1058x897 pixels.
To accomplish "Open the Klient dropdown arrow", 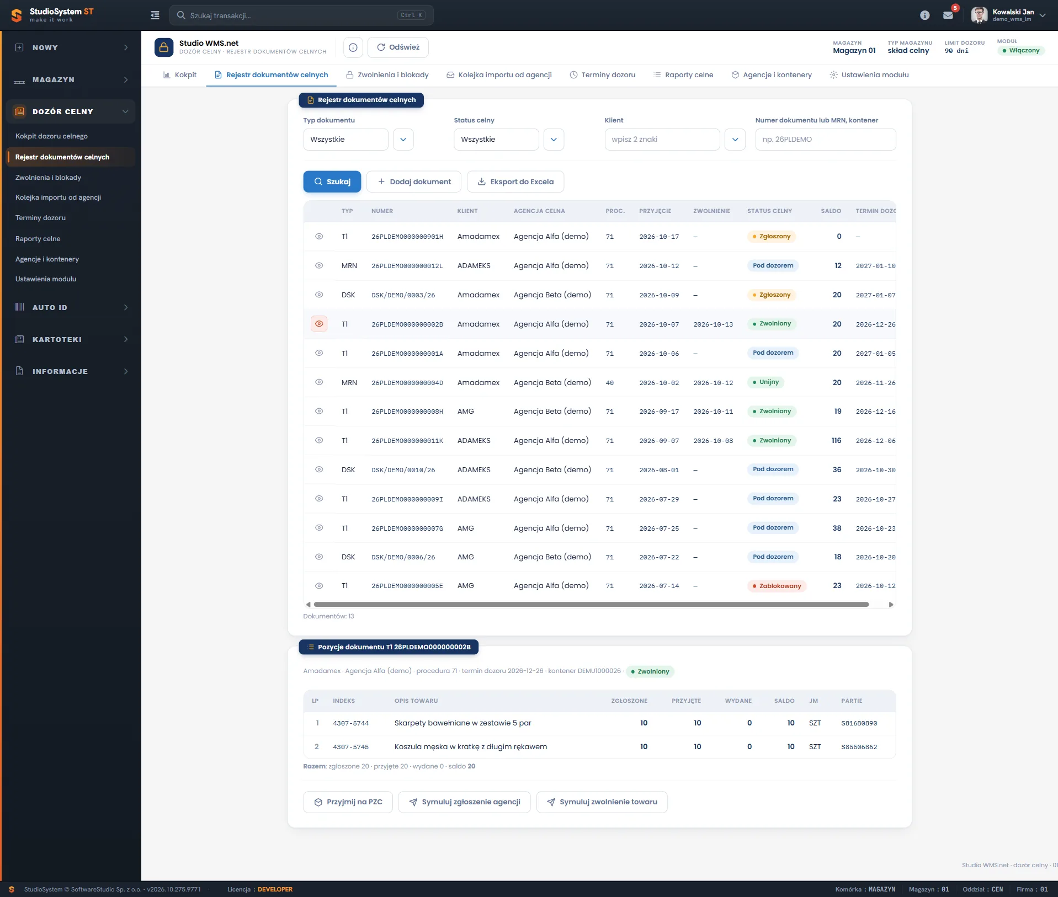I will (x=735, y=140).
